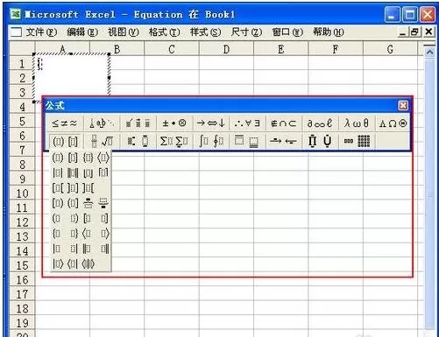Open the integral templates palette

point(211,142)
